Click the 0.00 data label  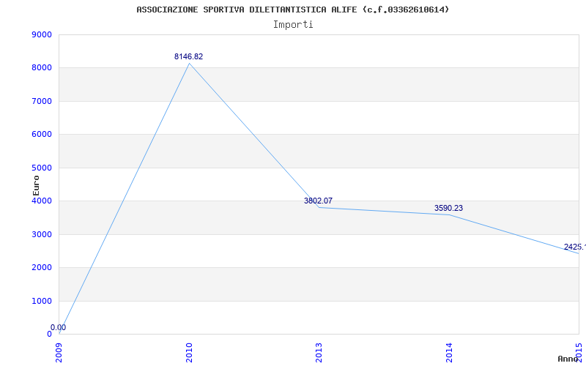point(59,327)
